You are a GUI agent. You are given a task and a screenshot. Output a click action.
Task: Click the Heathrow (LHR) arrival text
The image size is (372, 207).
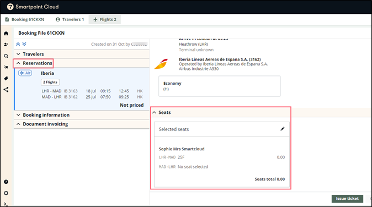(x=193, y=44)
